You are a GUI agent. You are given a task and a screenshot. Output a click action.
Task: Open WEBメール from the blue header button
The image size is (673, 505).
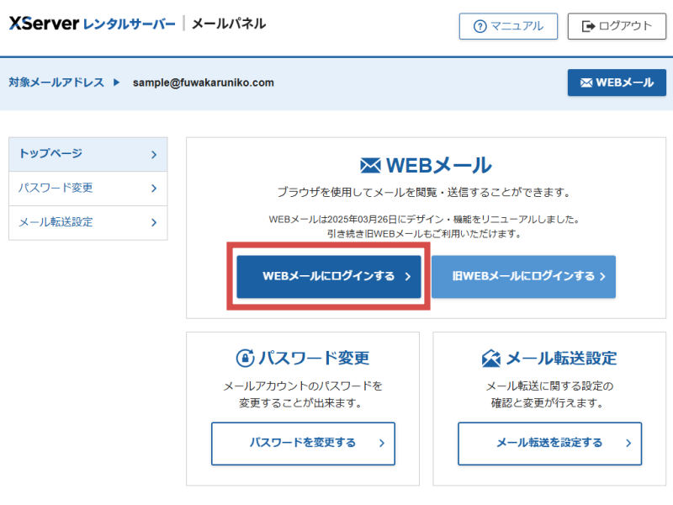617,82
